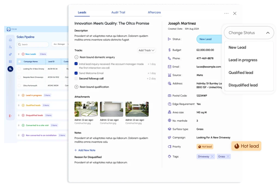Image resolution: width=279 pixels, height=187 pixels.
Task: Click the drag handle beside New Leads
Action: coord(19,54)
